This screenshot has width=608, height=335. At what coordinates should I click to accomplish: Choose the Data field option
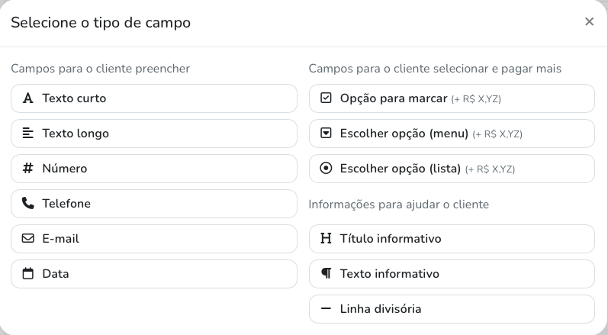(153, 274)
